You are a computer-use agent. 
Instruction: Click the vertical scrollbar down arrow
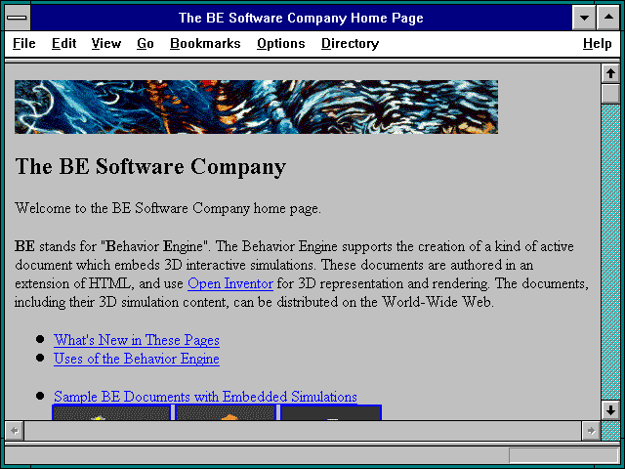tap(610, 410)
